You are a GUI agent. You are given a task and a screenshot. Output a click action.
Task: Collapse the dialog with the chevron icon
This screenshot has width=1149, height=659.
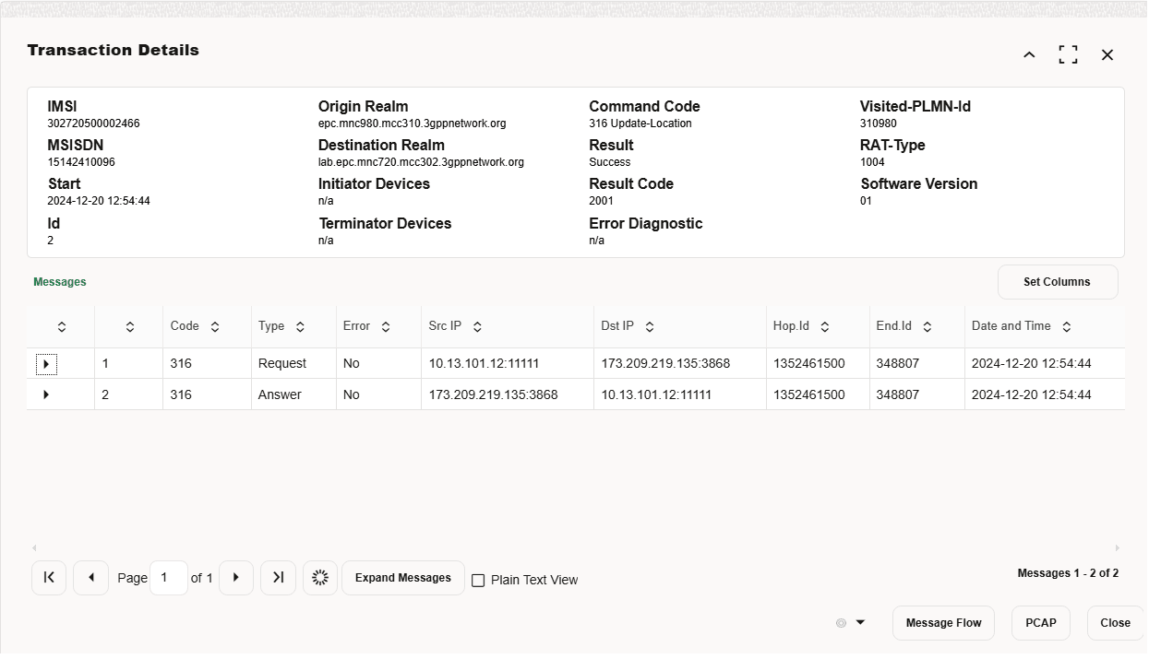1029,55
